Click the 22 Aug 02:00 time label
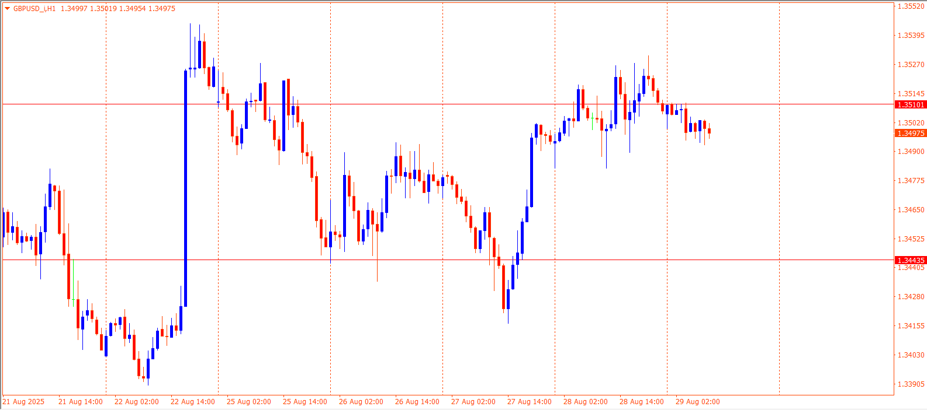 pyautogui.click(x=137, y=402)
